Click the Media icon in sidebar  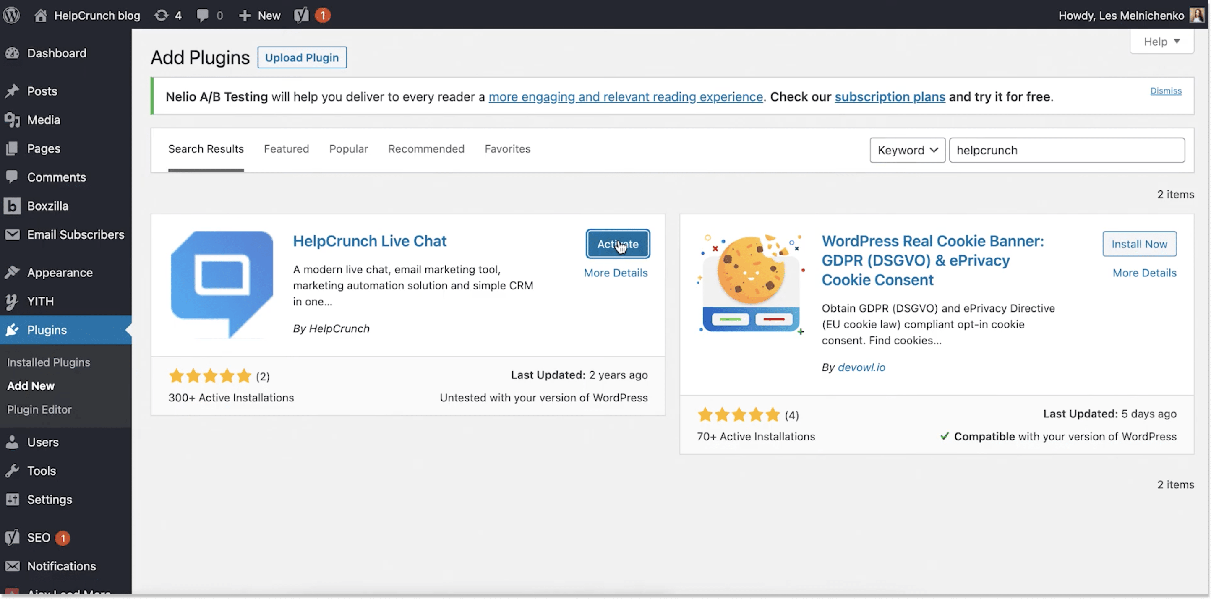coord(12,120)
